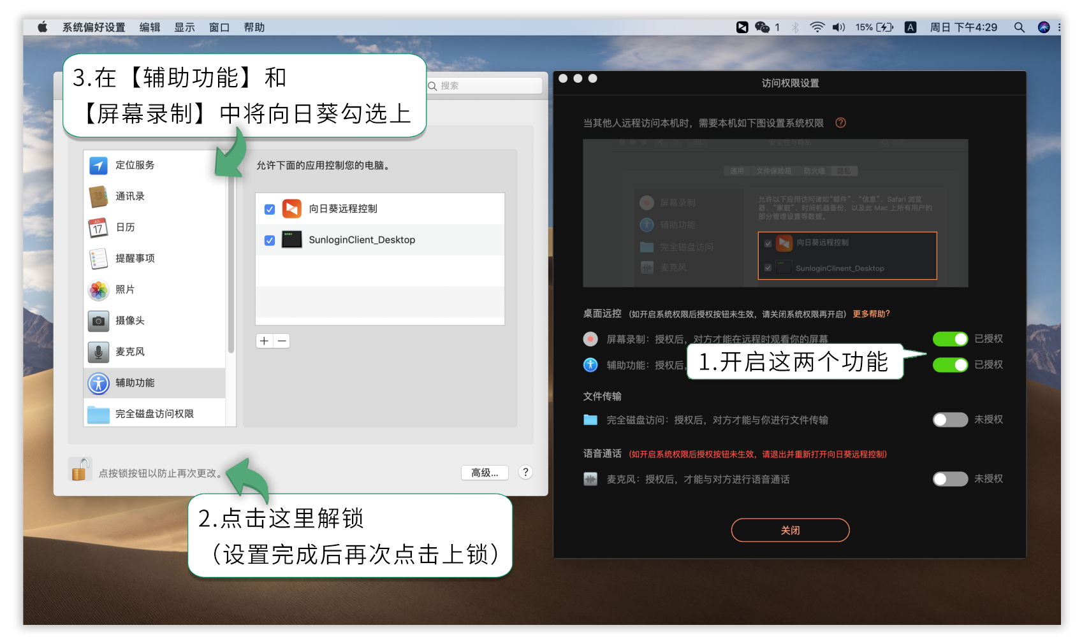Viewport: 1082px width, 644px height.
Task: Open Spotlight search magnifier
Action: coord(1019,27)
